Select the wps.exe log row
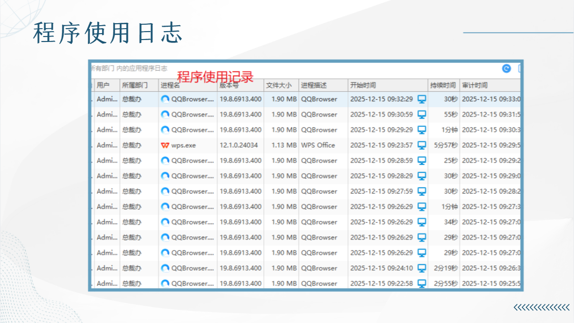The width and height of the screenshot is (574, 323). 306,145
